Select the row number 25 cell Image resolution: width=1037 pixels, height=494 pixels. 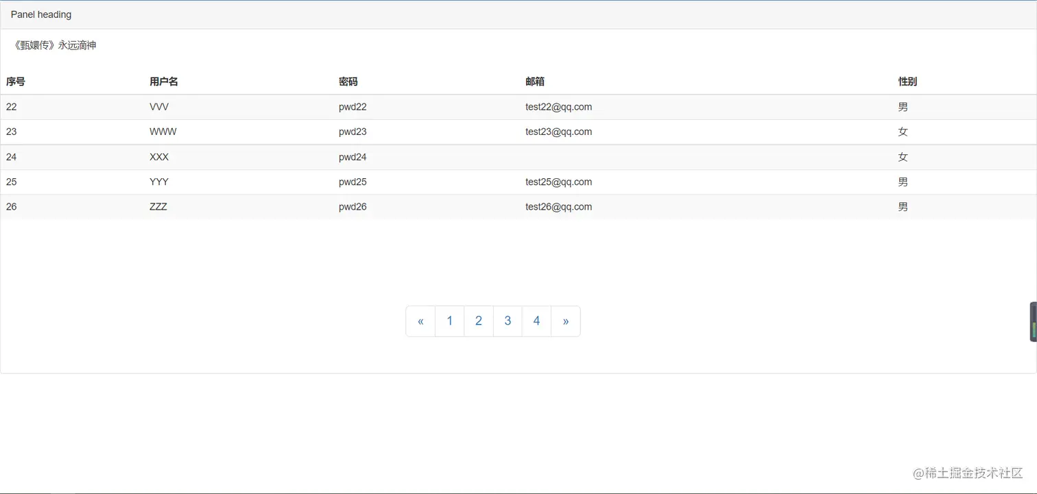click(x=12, y=182)
